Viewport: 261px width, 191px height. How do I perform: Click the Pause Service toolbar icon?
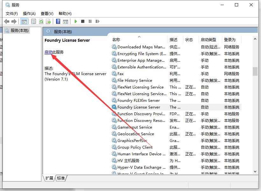pos(90,21)
